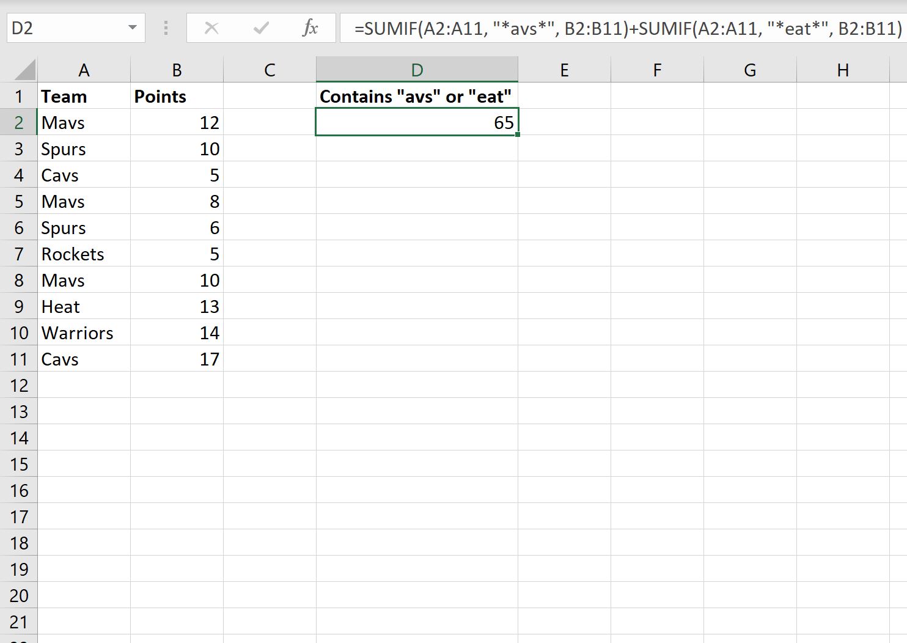Viewport: 907px width, 643px height.
Task: Select the cell containing Warriors
Action: [x=84, y=333]
